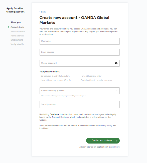Expand the Select a security question field

80,91
